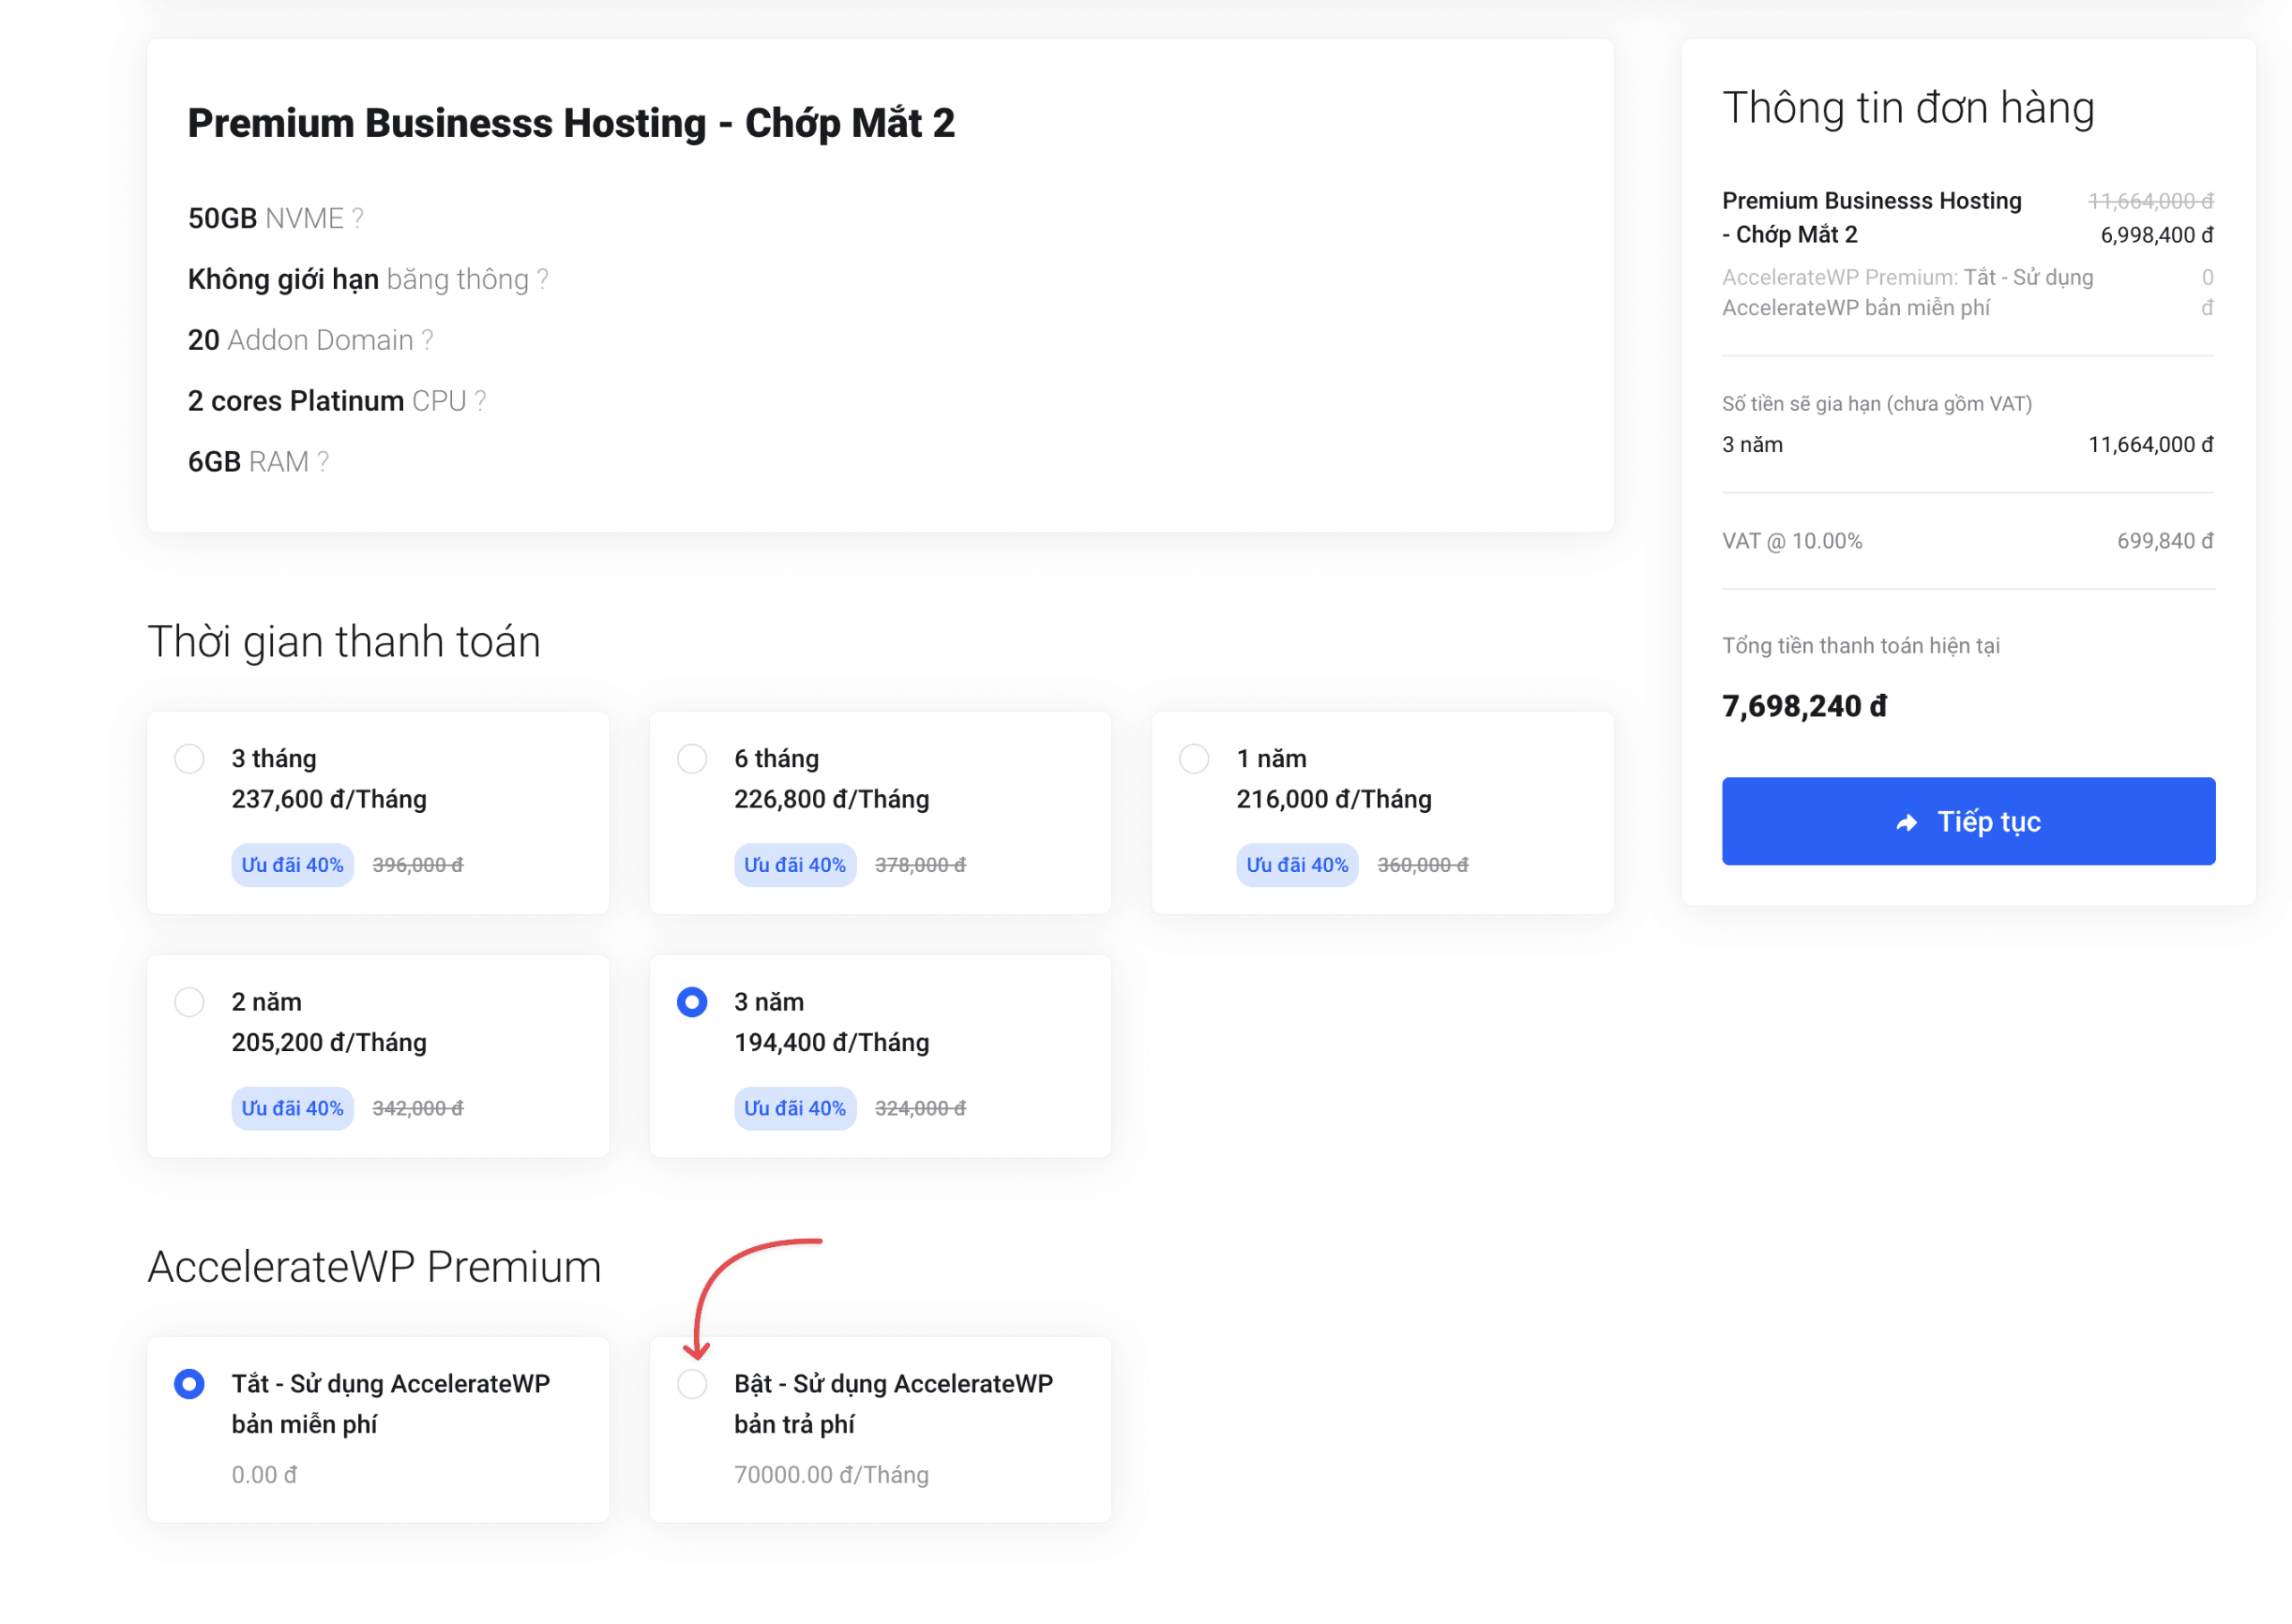Image resolution: width=2292 pixels, height=1624 pixels.
Task: Click the question mark after băng thông
Action: click(542, 279)
